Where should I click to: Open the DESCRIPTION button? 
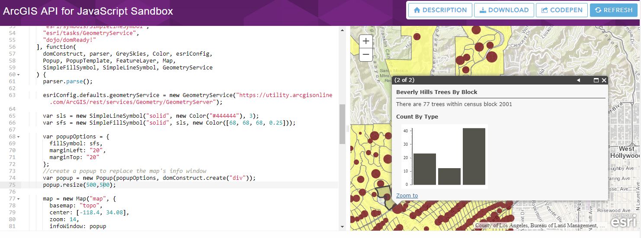click(x=440, y=10)
